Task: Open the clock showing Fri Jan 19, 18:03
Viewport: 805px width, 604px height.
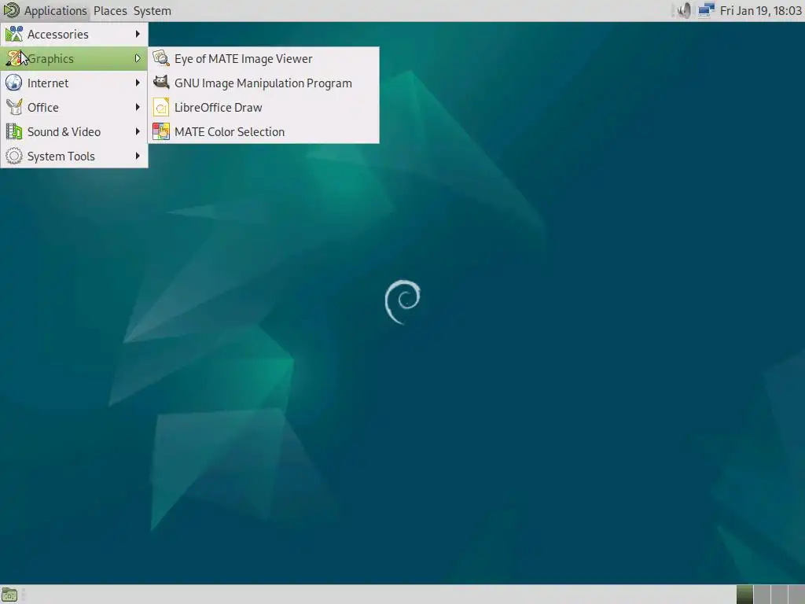Action: (x=760, y=11)
